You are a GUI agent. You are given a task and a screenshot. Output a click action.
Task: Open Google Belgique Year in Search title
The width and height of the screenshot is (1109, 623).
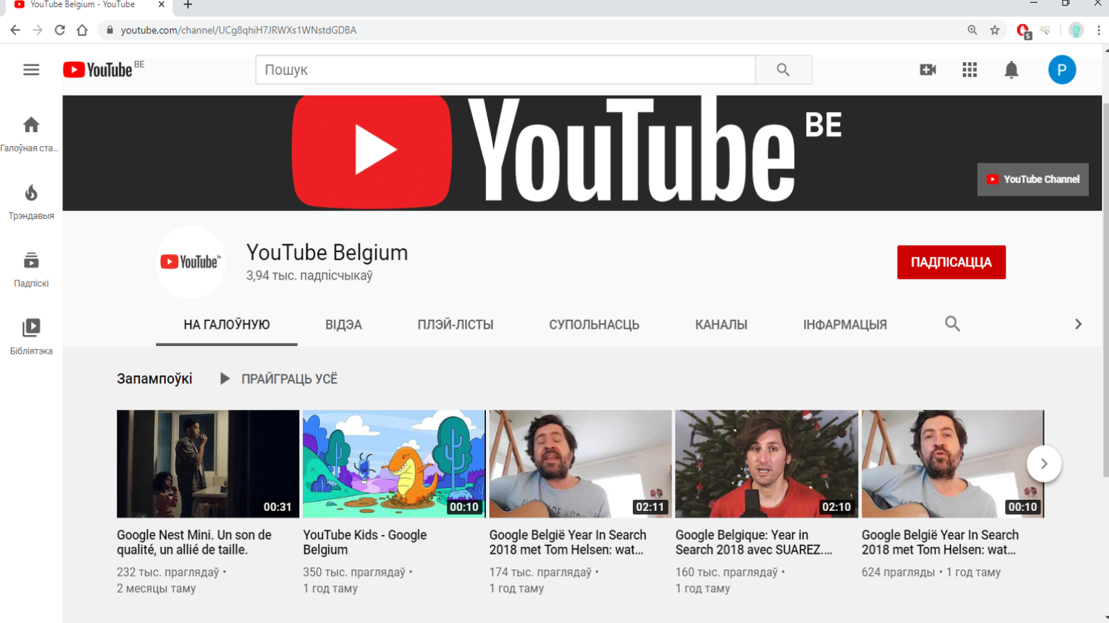click(x=754, y=543)
